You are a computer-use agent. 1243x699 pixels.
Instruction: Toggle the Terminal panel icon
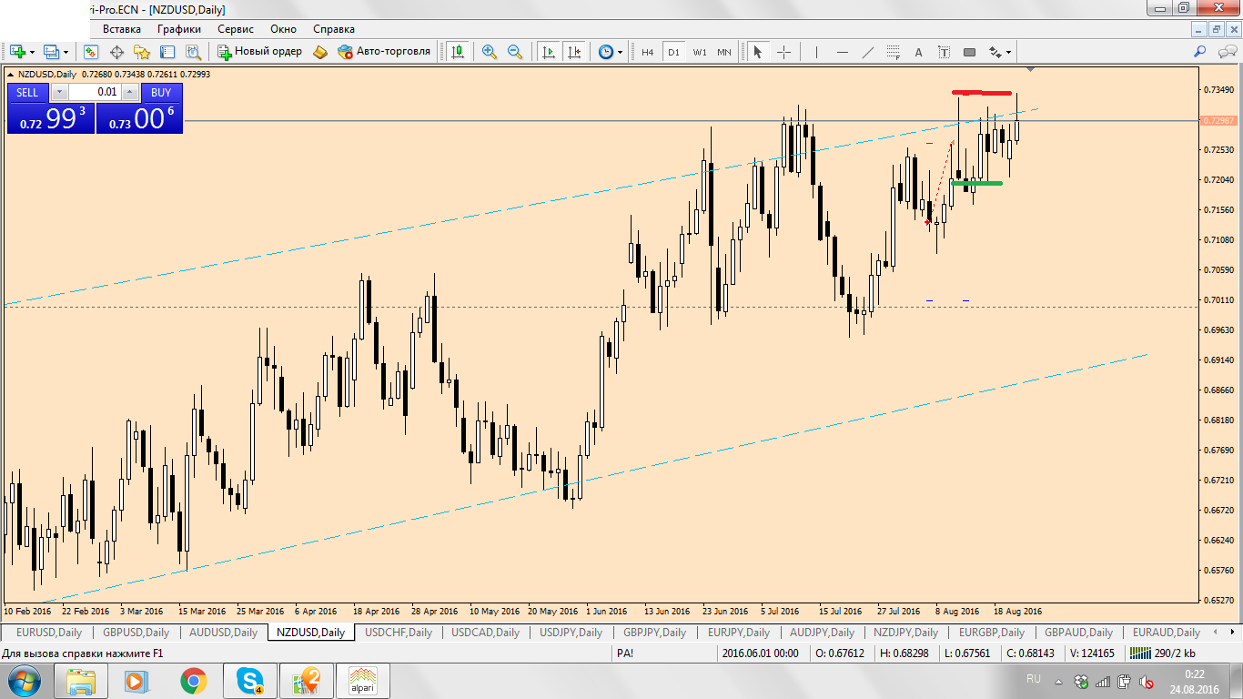[x=167, y=52]
